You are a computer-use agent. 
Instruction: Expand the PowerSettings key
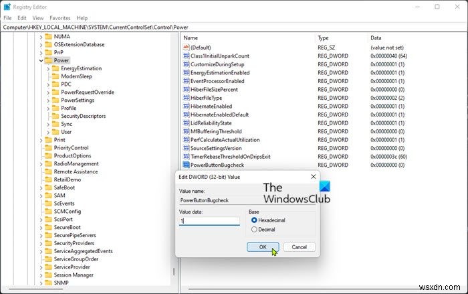coord(48,100)
